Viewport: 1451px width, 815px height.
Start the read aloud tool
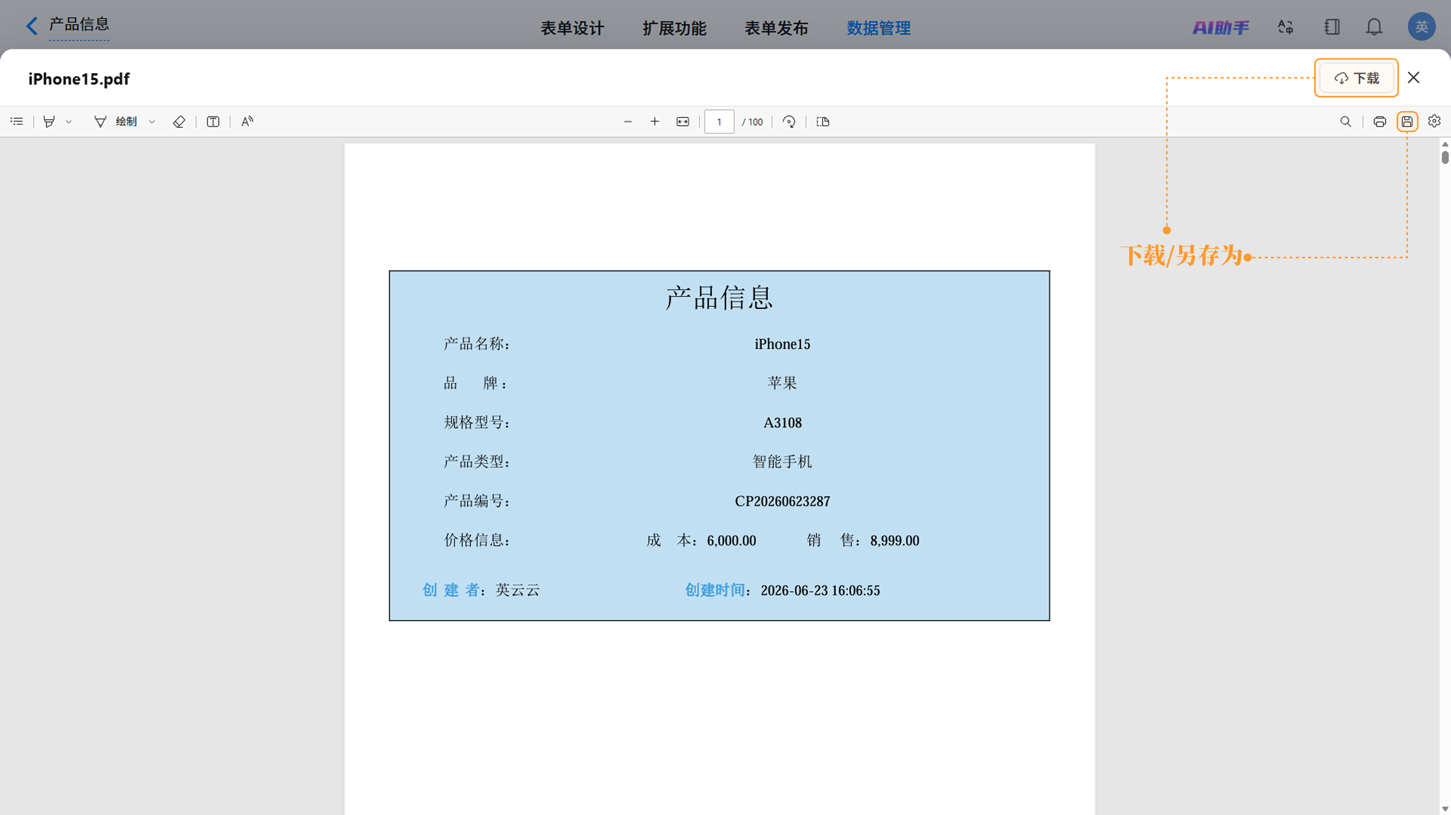tap(247, 122)
